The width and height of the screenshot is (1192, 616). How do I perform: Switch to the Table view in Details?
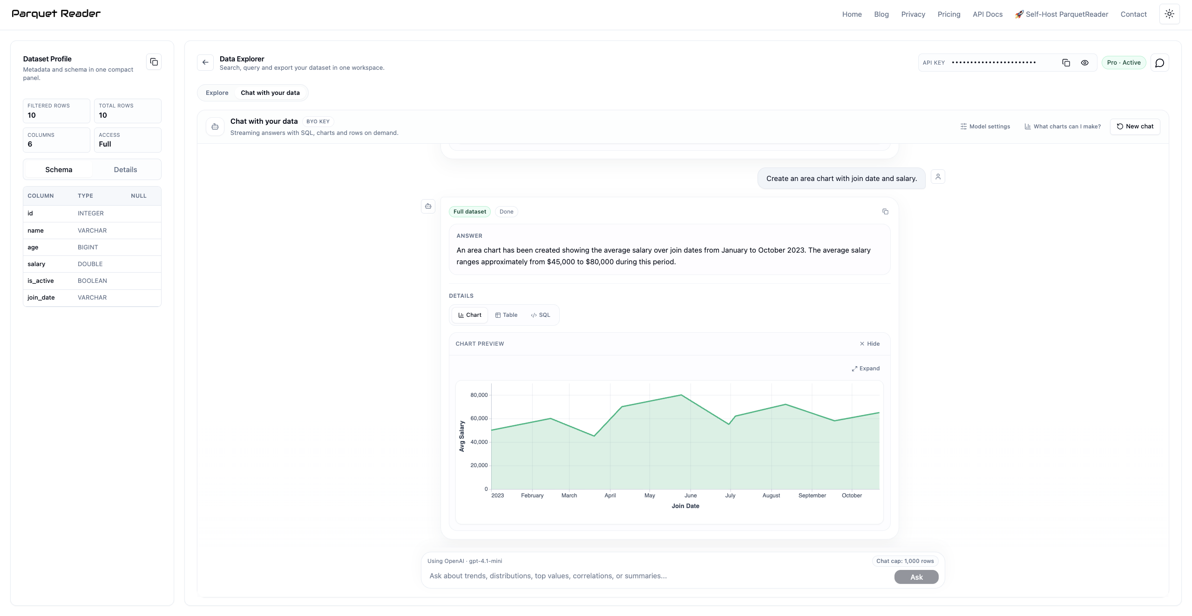pyautogui.click(x=507, y=315)
